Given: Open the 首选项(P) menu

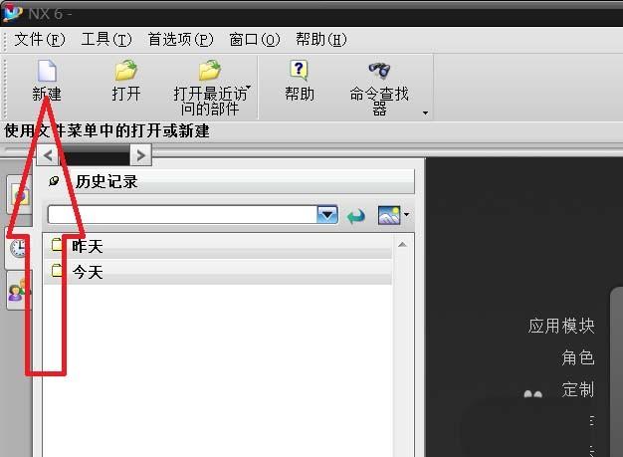Looking at the screenshot, I should point(180,40).
